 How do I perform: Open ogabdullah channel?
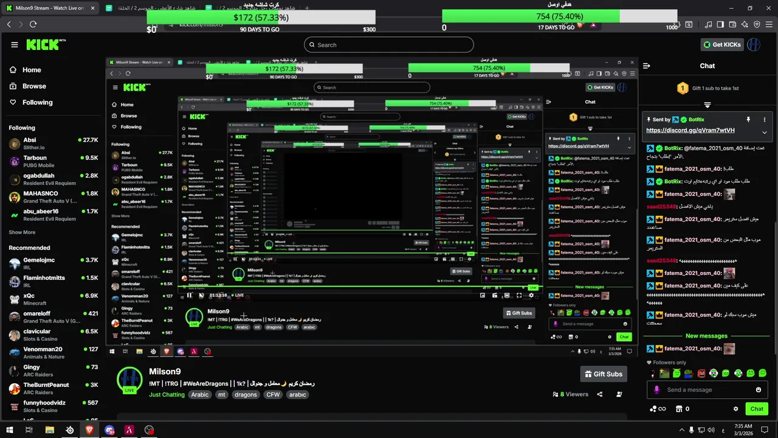click(53, 179)
